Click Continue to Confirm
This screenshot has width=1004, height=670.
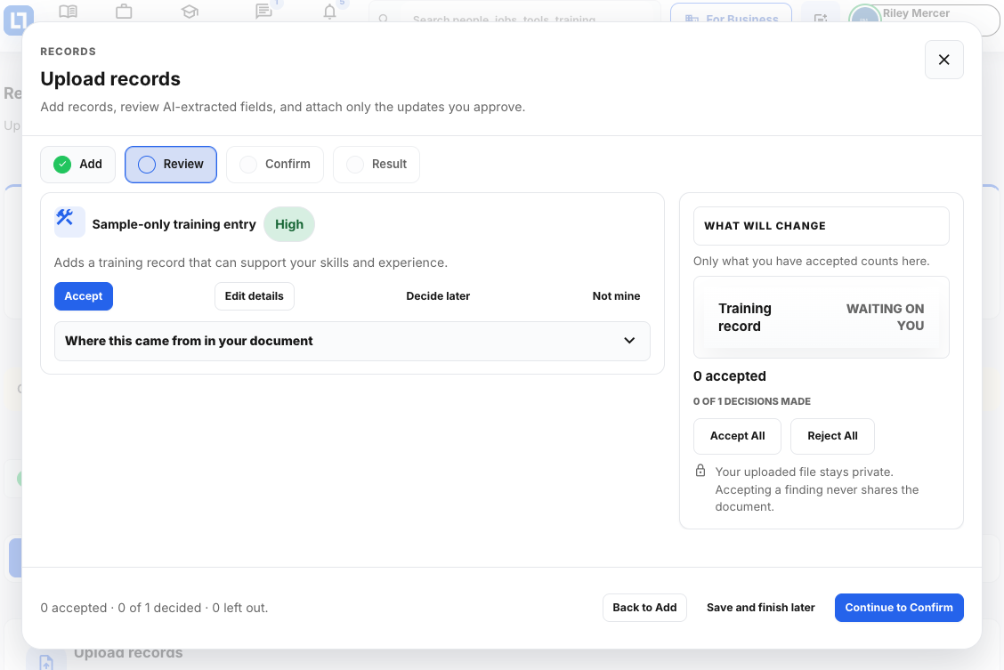pos(899,608)
